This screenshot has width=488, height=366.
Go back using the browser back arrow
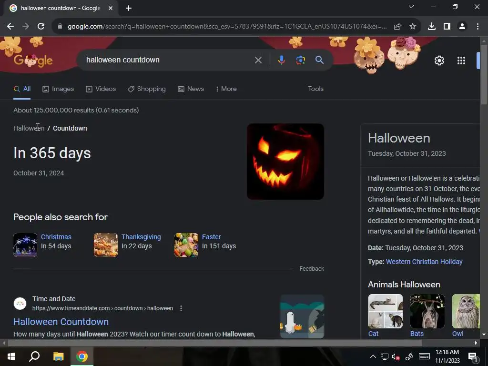[10, 27]
